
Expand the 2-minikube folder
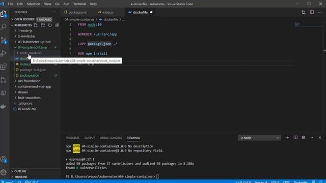pyautogui.click(x=26, y=36)
